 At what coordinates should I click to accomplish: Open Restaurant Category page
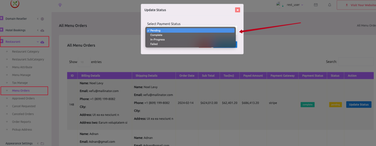(25, 52)
